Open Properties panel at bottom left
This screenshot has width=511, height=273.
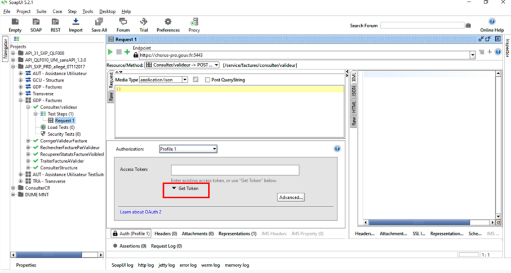26,265
